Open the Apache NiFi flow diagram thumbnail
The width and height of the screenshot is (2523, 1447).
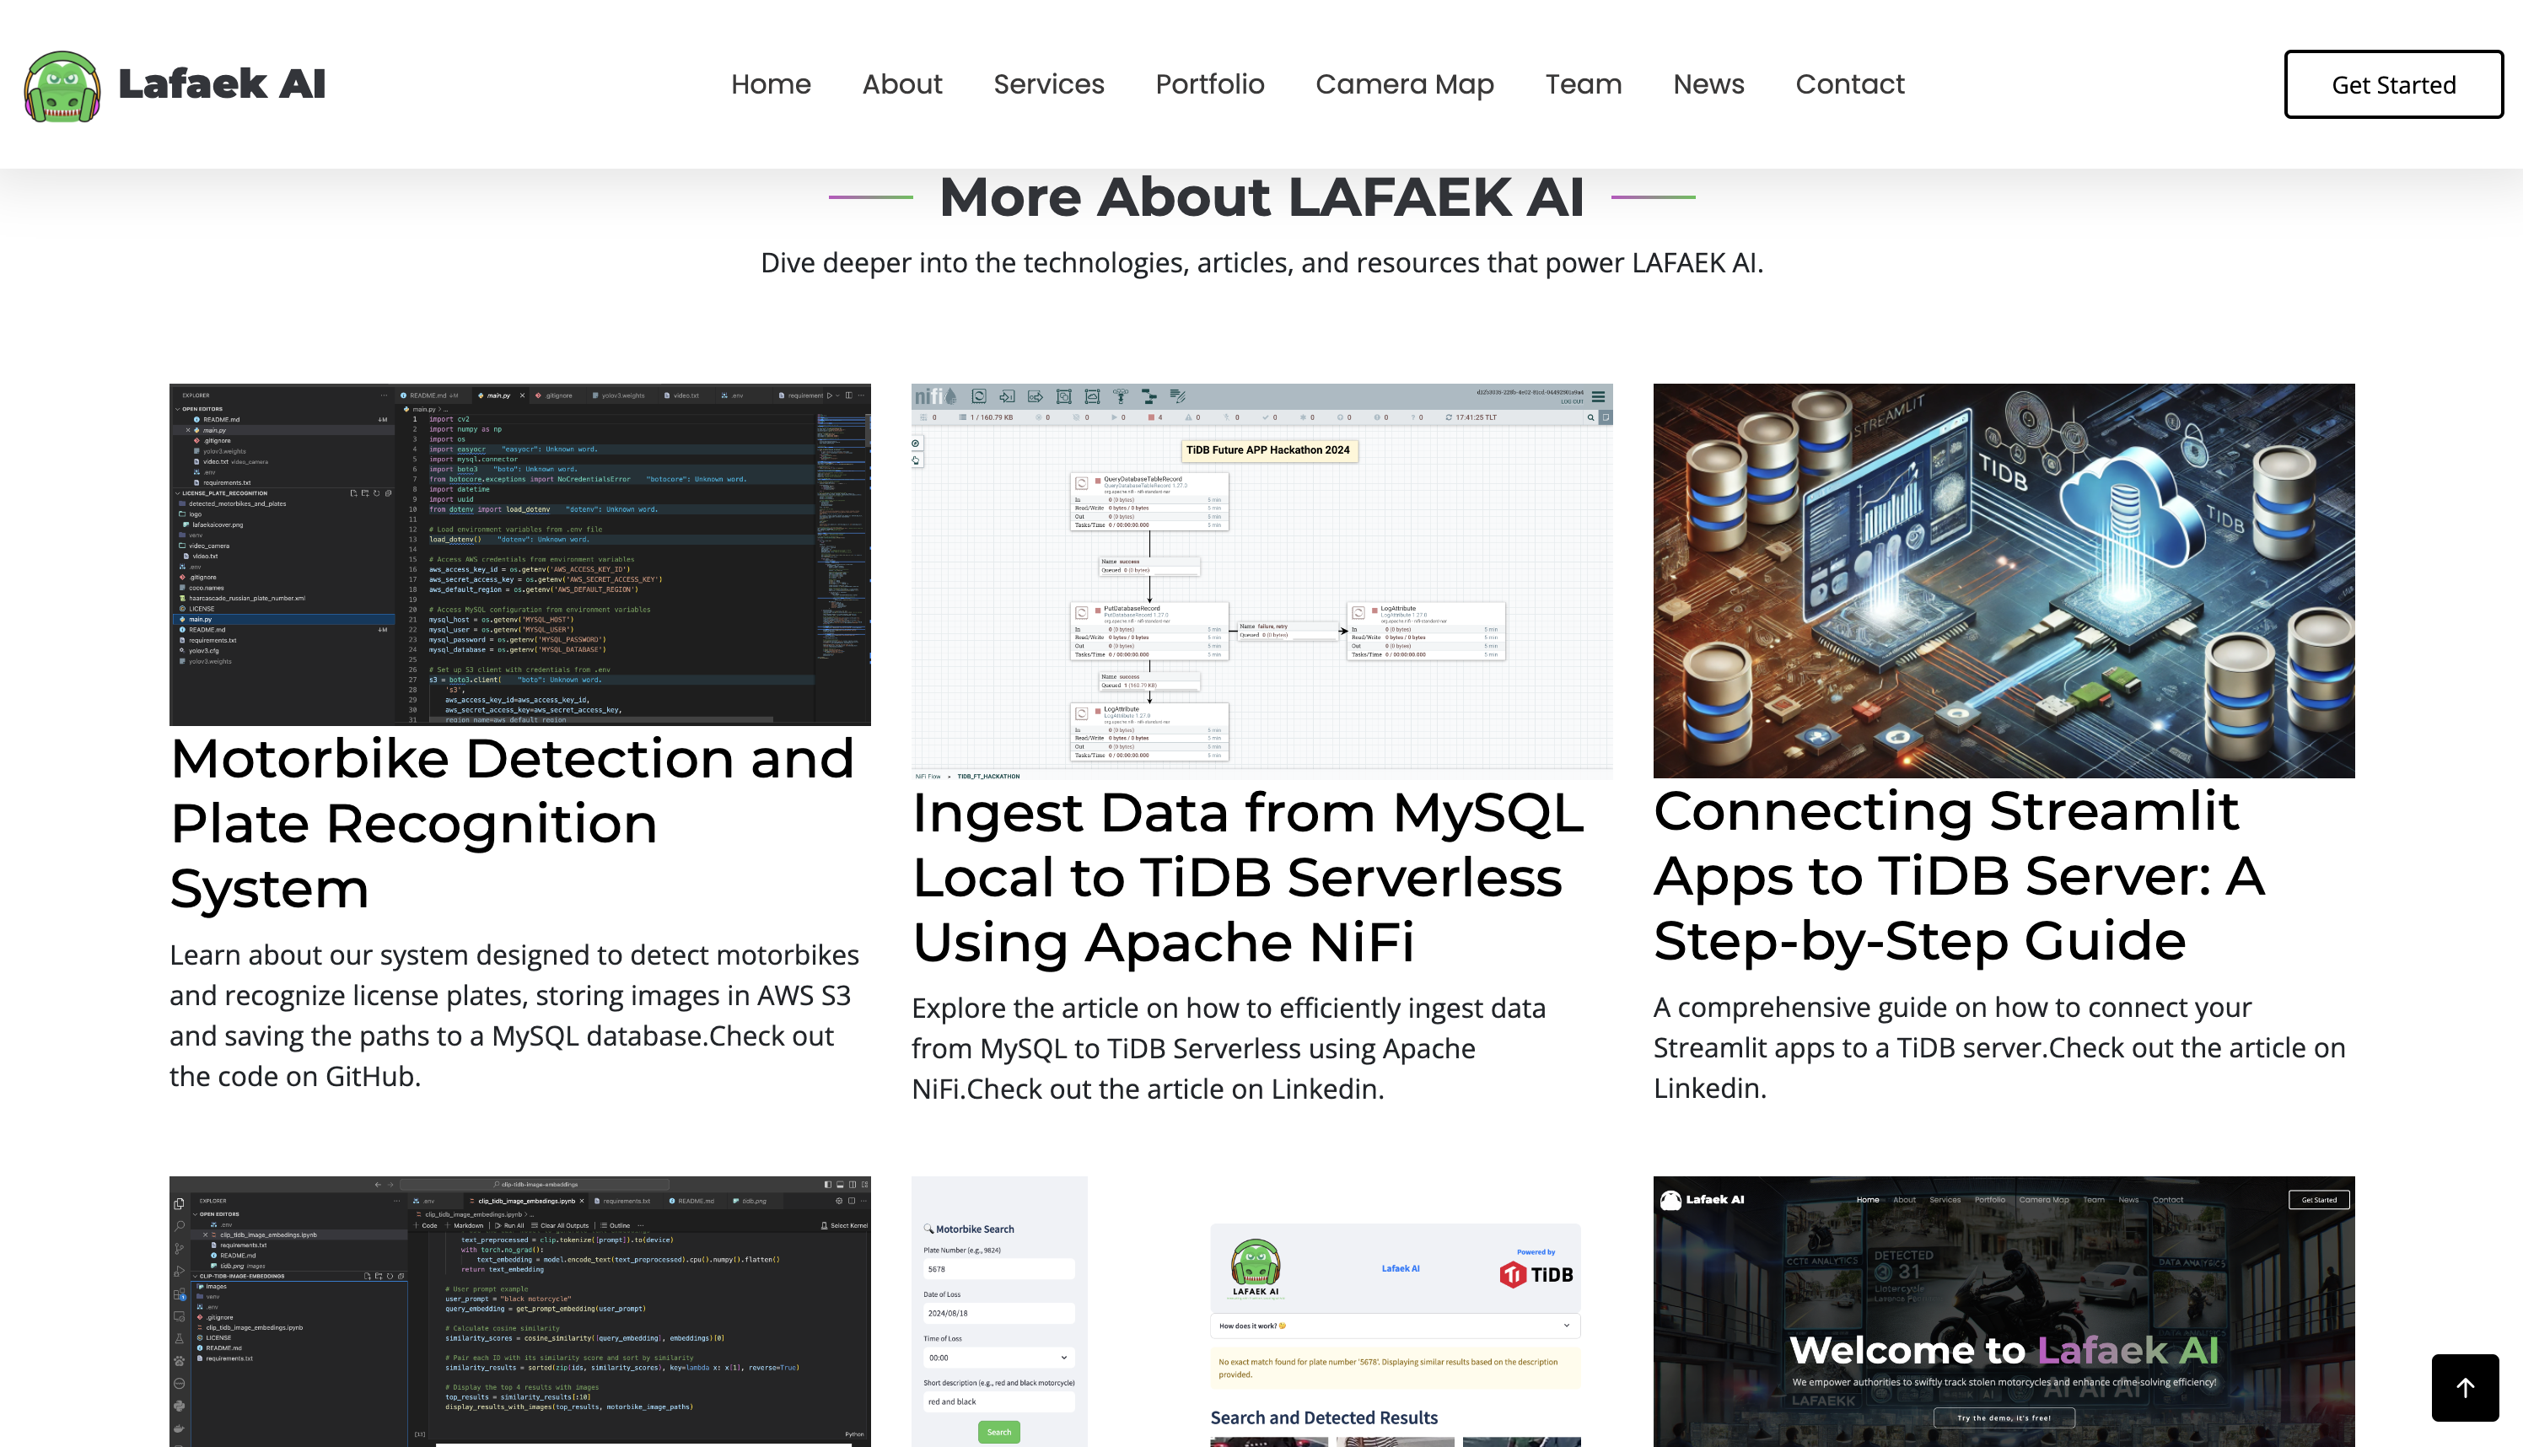tap(1261, 580)
